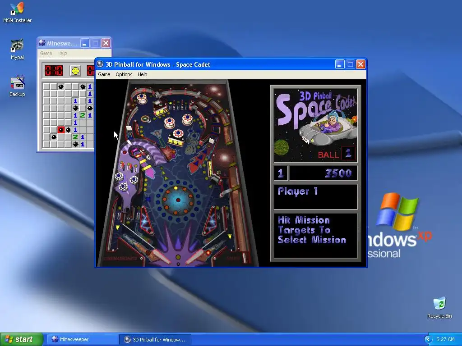This screenshot has height=346, width=462.
Task: Click the blue center wormhole on pinball table
Action: coord(178,200)
